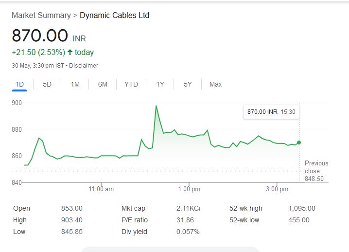Click the 870.00 INR 15:30 tooltip

[271, 111]
